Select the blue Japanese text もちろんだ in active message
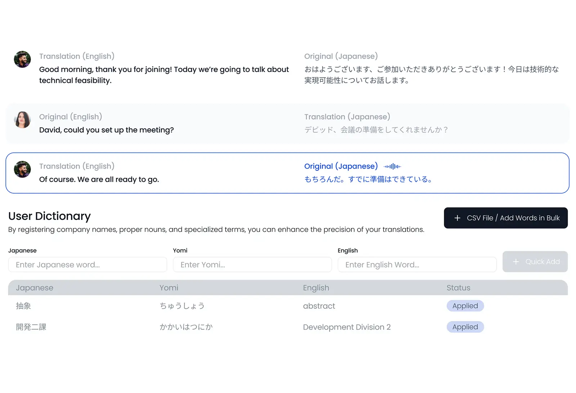 368,179
